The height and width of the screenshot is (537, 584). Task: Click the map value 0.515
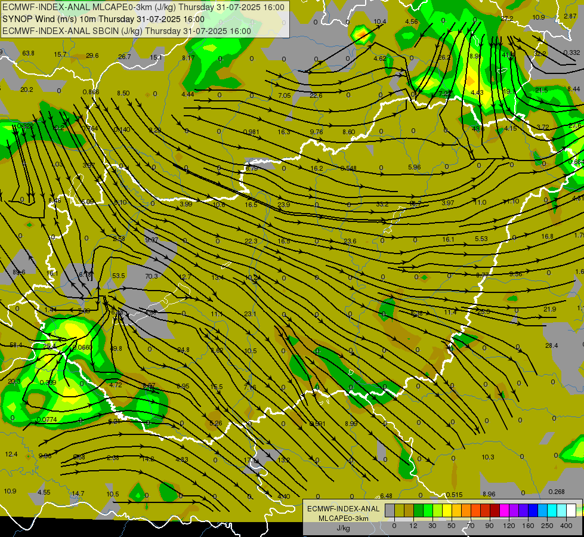pos(454,495)
